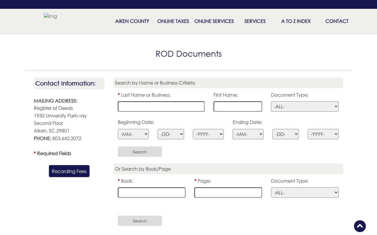Choose Beginning Date month dropdown
The width and height of the screenshot is (377, 235).
(x=133, y=134)
